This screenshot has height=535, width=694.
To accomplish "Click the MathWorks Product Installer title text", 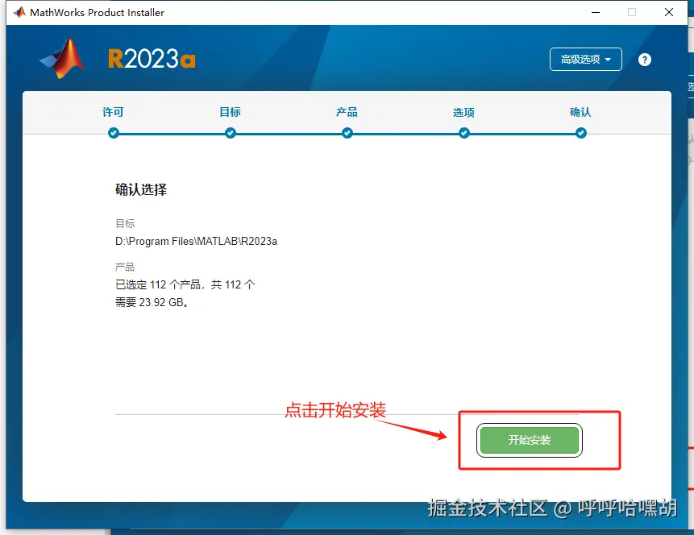I will click(97, 12).
